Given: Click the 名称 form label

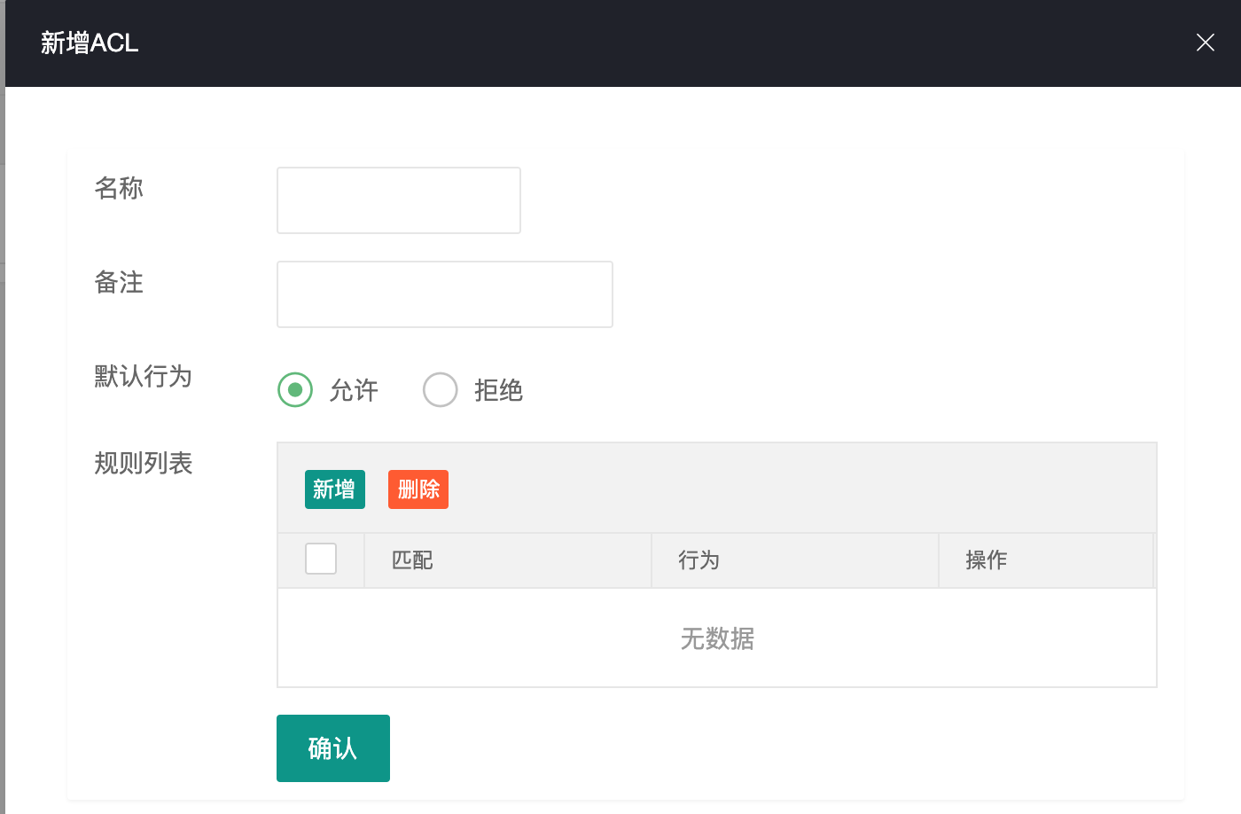Looking at the screenshot, I should (x=118, y=189).
